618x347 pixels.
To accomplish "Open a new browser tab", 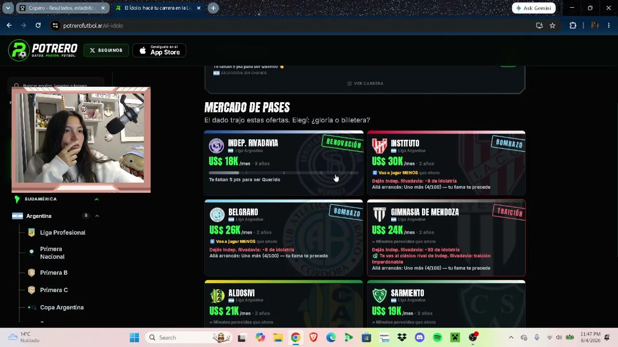I will pyautogui.click(x=213, y=8).
